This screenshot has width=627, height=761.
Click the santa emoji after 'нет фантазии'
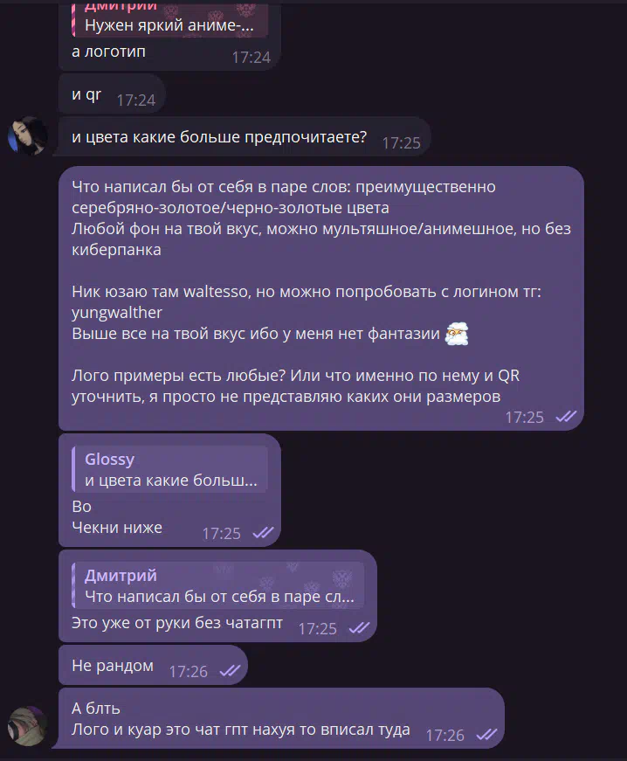click(457, 334)
